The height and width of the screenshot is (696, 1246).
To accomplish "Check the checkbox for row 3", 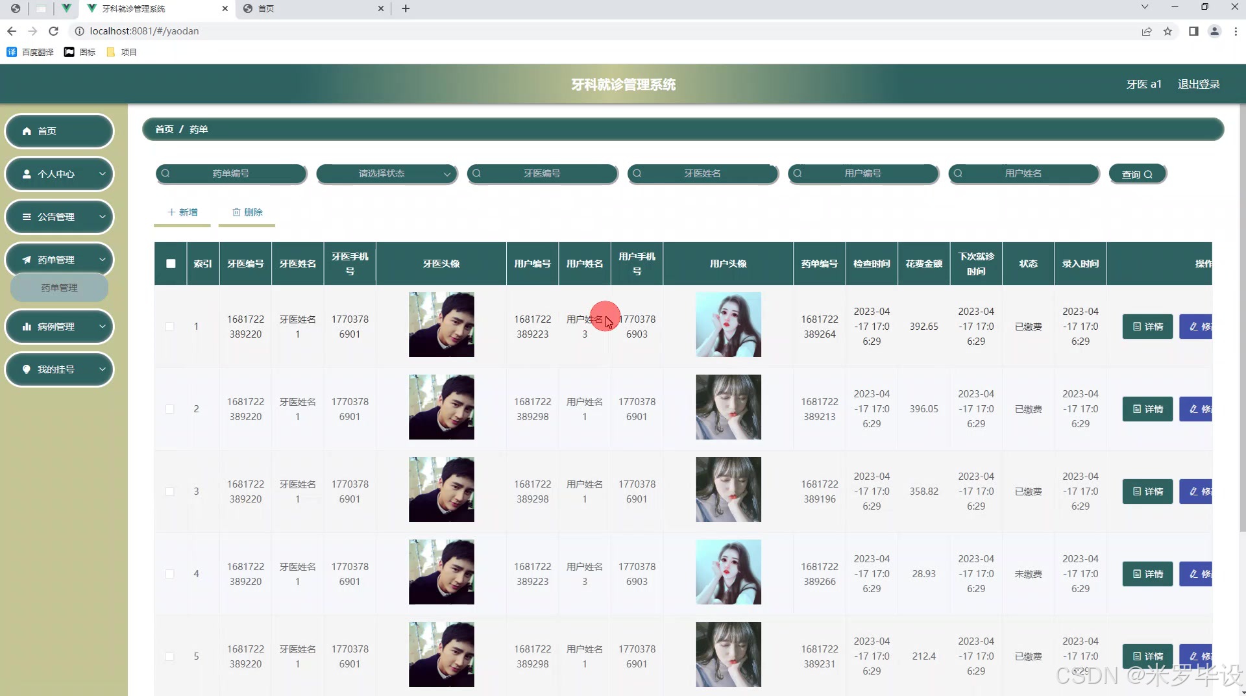I will [x=169, y=491].
